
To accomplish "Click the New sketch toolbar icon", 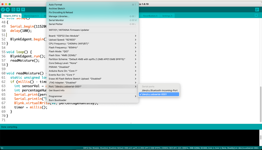I will [x=13, y=10].
